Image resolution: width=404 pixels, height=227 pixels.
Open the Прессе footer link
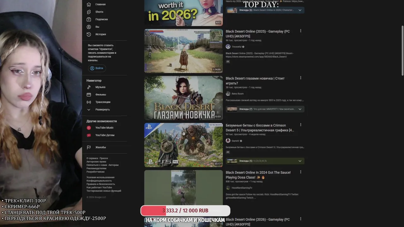click(x=104, y=158)
